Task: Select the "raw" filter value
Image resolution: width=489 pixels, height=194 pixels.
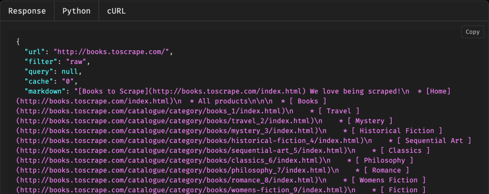Action: (78, 62)
